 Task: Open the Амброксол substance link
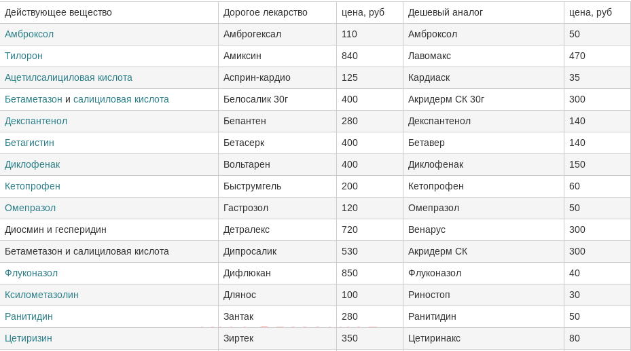pyautogui.click(x=29, y=34)
